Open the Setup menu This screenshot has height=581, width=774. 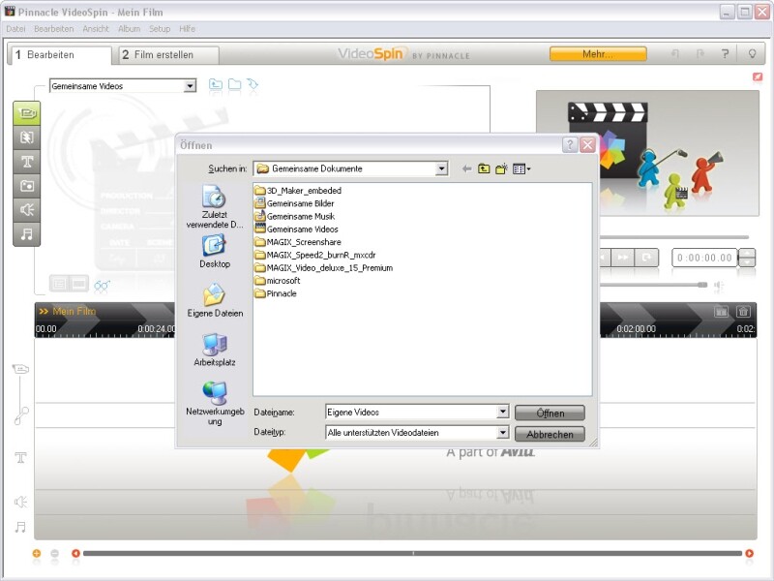(160, 29)
